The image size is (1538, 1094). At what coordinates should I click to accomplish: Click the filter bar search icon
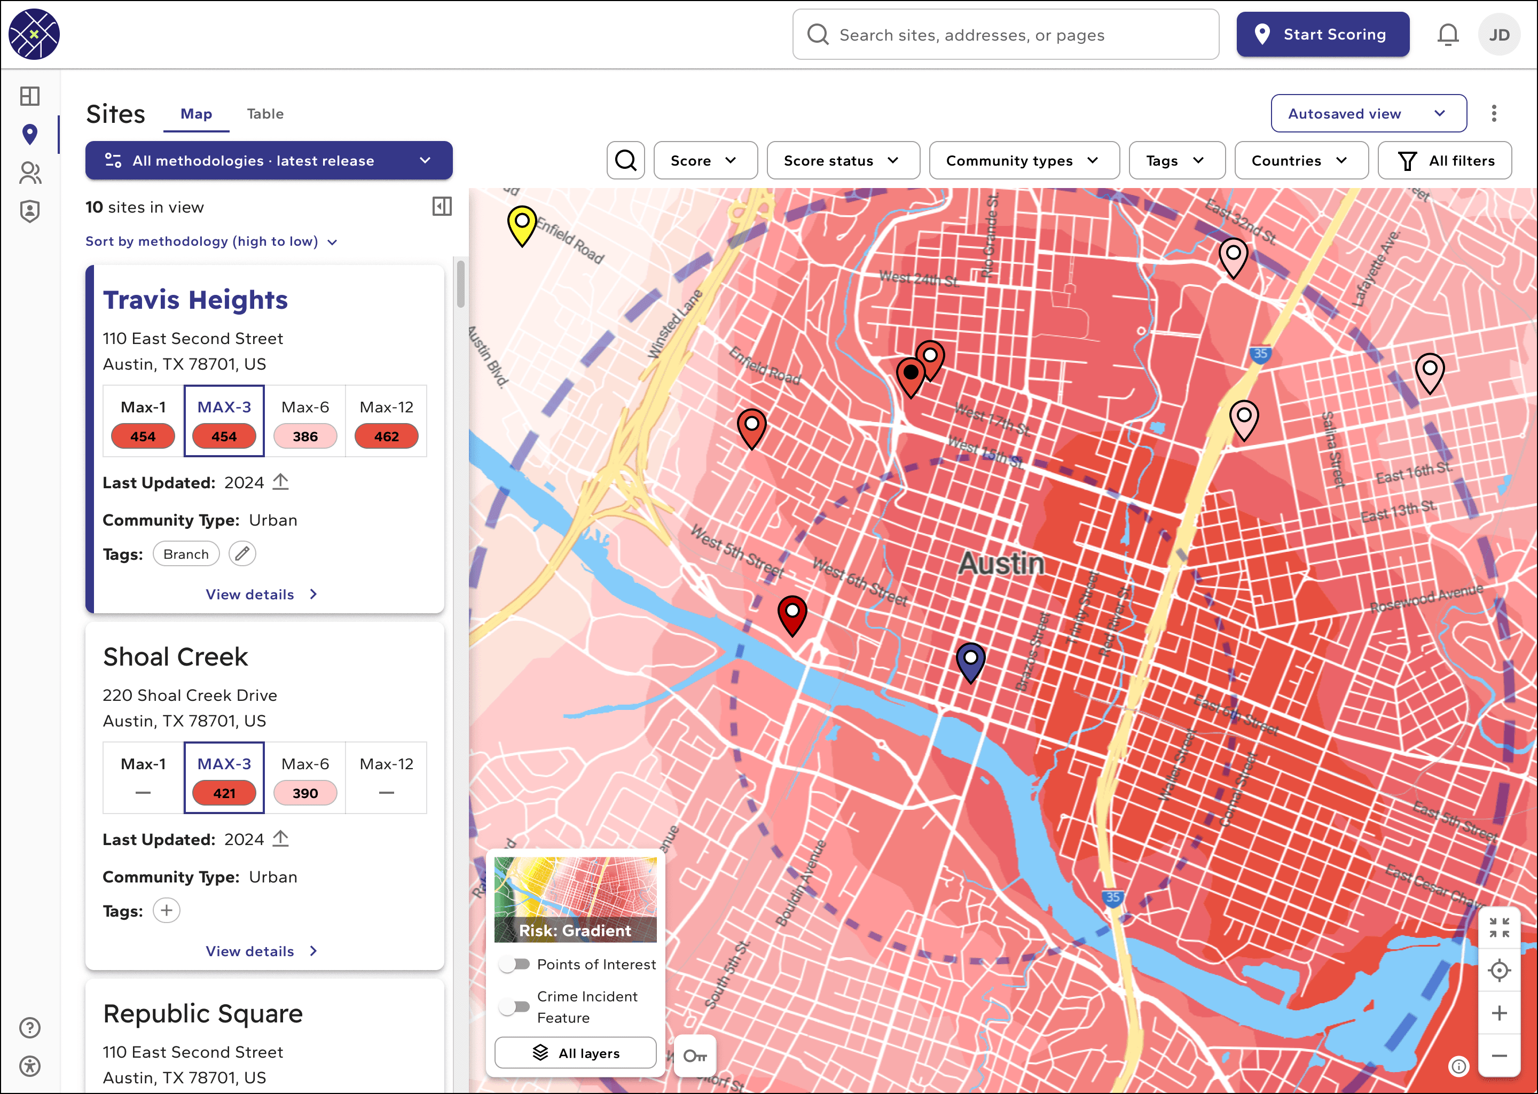625,160
